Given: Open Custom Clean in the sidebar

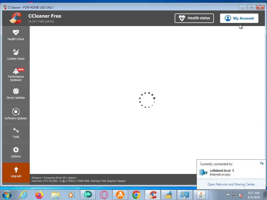Looking at the screenshot, I should [16, 55].
